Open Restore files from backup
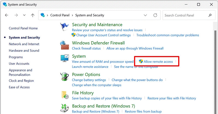 click(x=143, y=112)
